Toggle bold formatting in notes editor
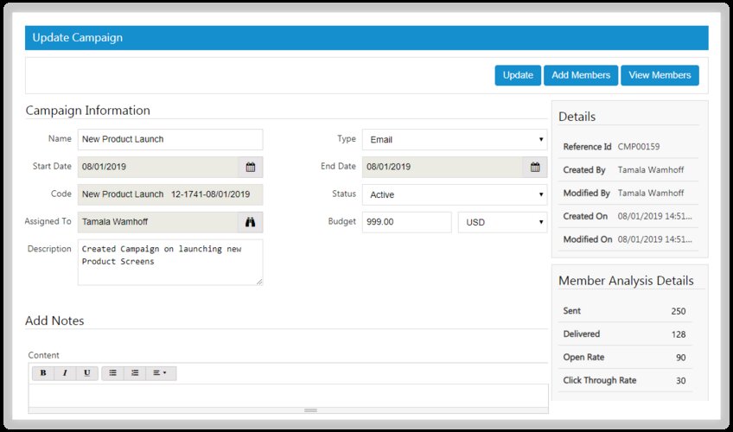This screenshot has height=432, width=733. coord(42,373)
